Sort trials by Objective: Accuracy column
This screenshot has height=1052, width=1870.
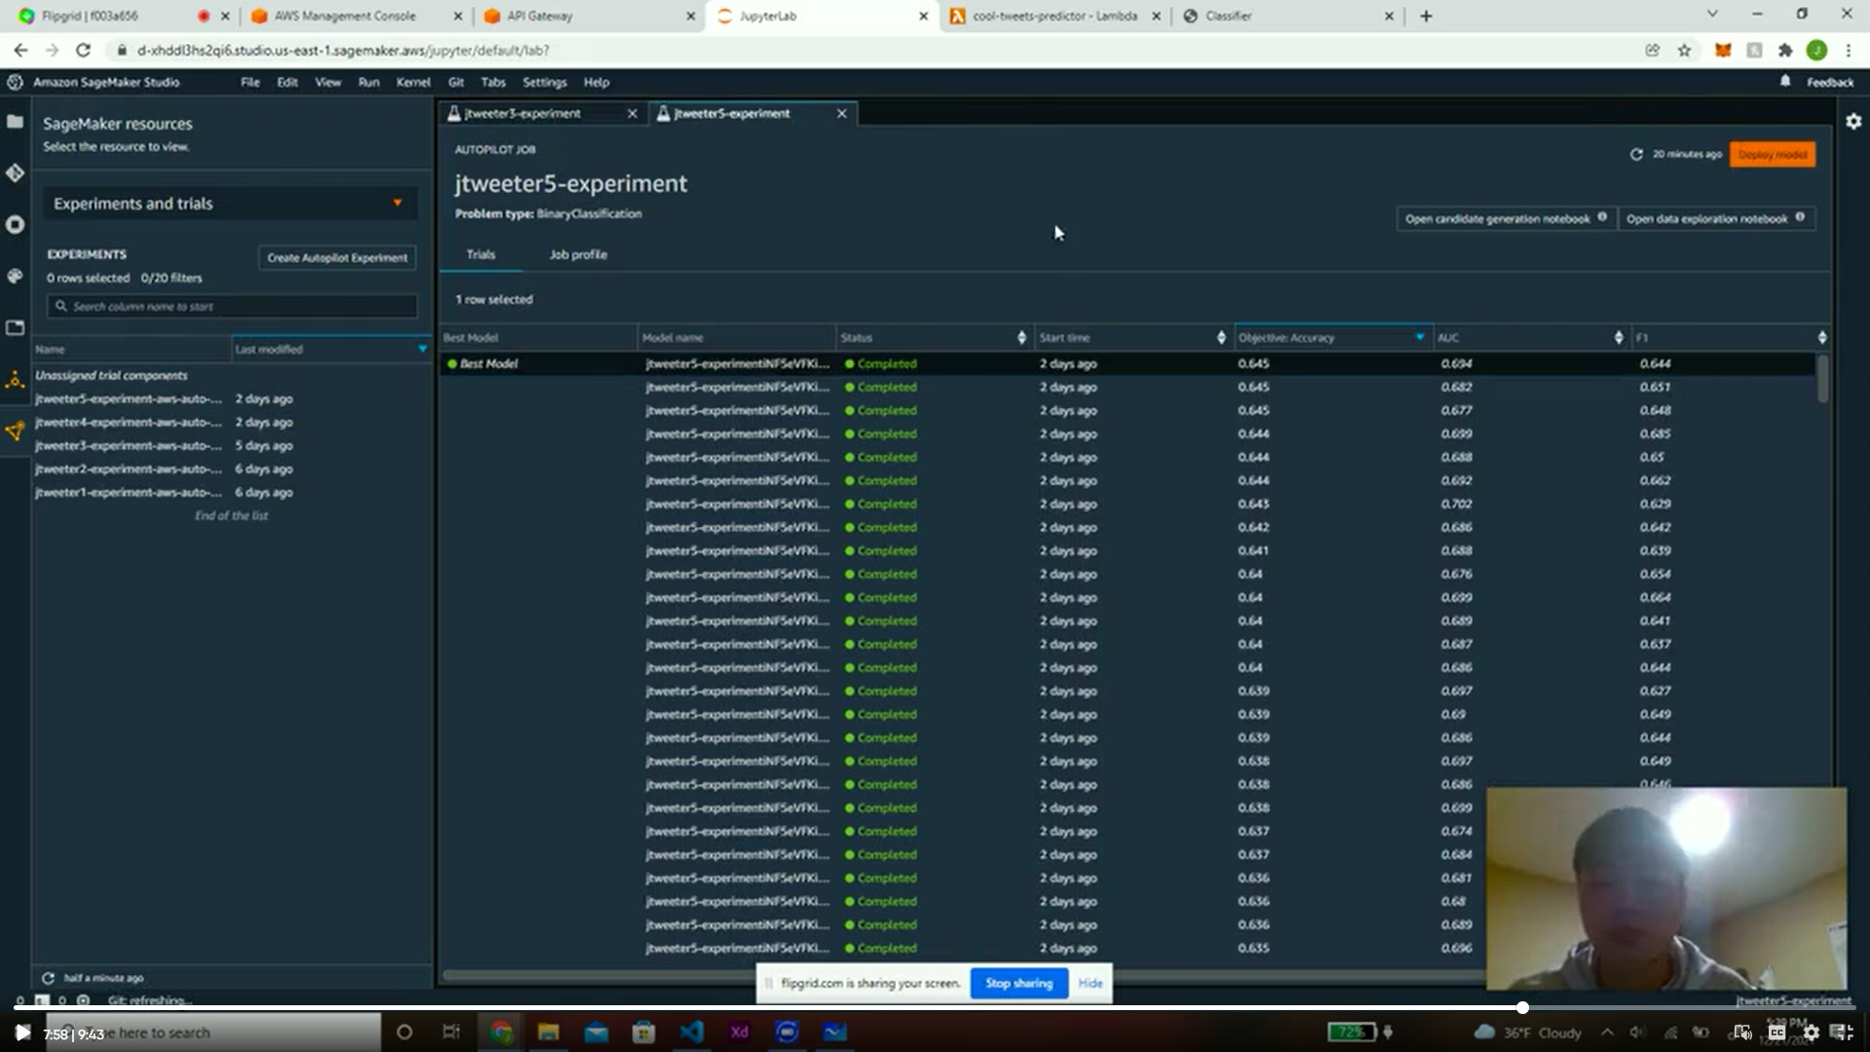coord(1332,337)
